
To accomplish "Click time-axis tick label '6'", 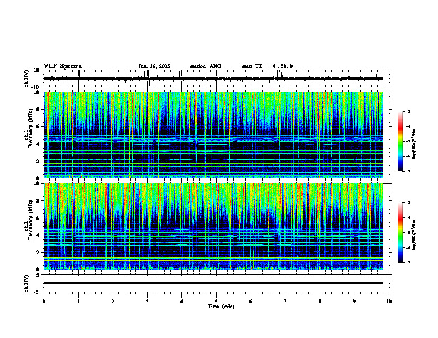I will pos(251,302).
